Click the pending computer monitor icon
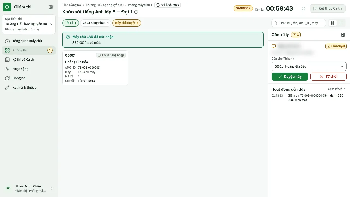Image resolution: width=350 pixels, height=197 pixels. (x=274, y=46)
